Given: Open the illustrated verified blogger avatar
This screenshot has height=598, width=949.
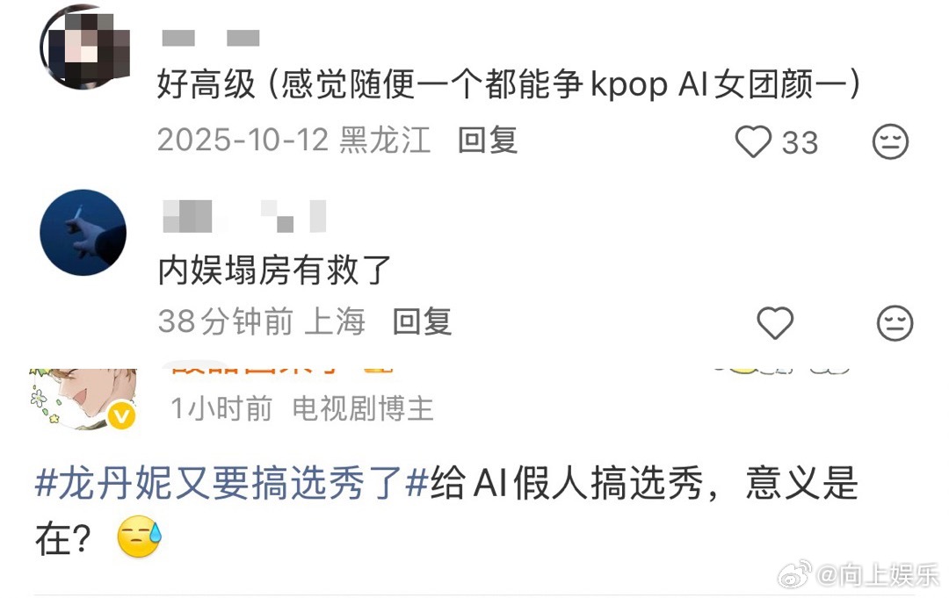Looking at the screenshot, I should tap(82, 398).
